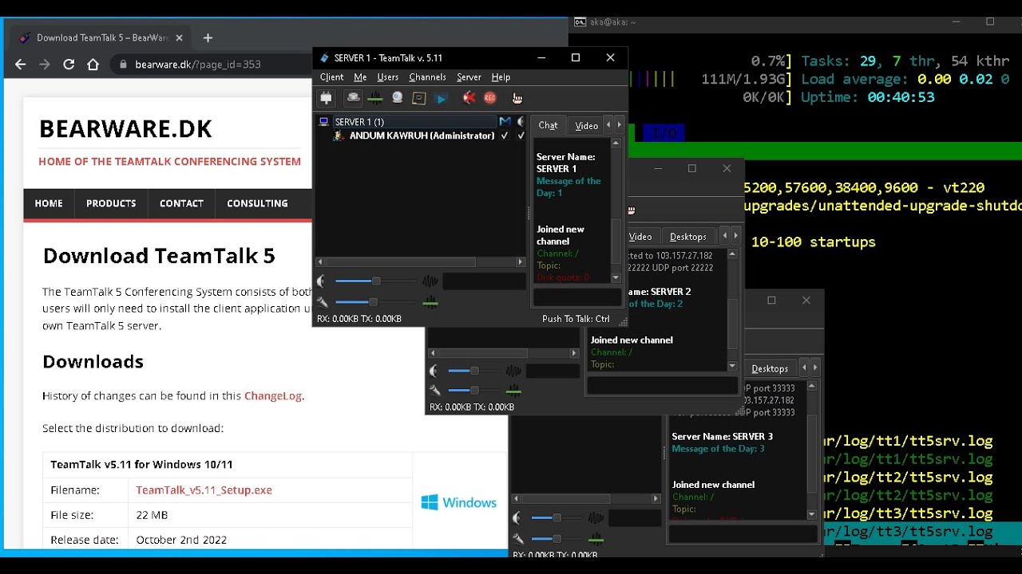Click the browser home icon
The image size is (1022, 574).
93,65
